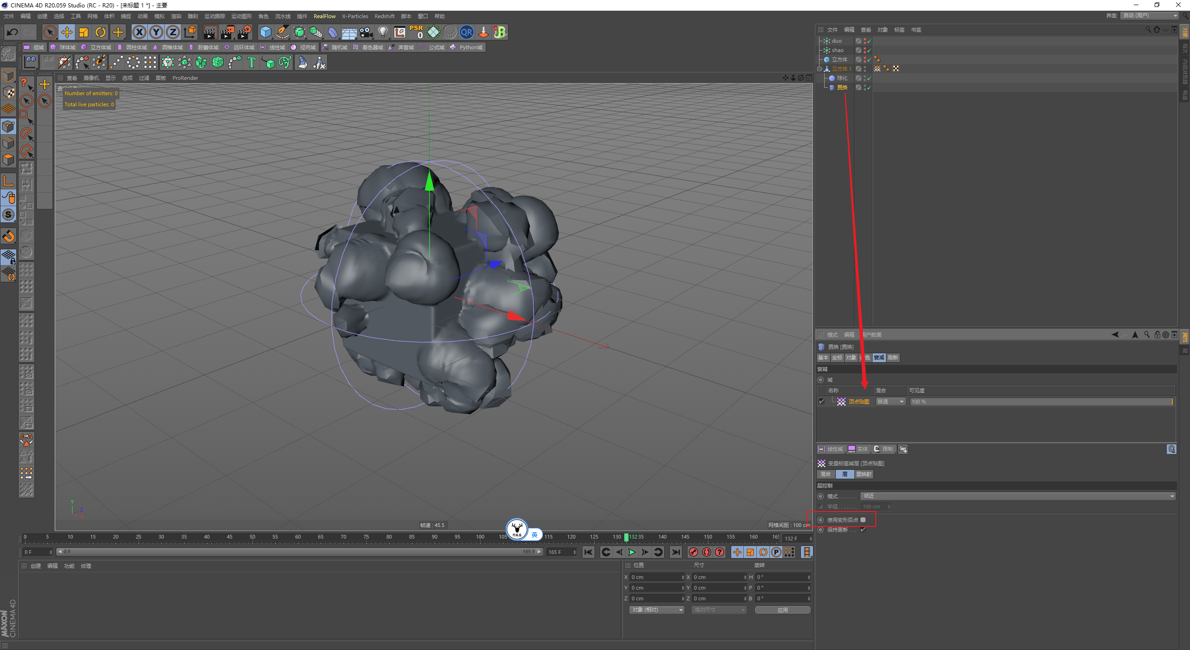Click the Render View clapperboard icon

211,32
